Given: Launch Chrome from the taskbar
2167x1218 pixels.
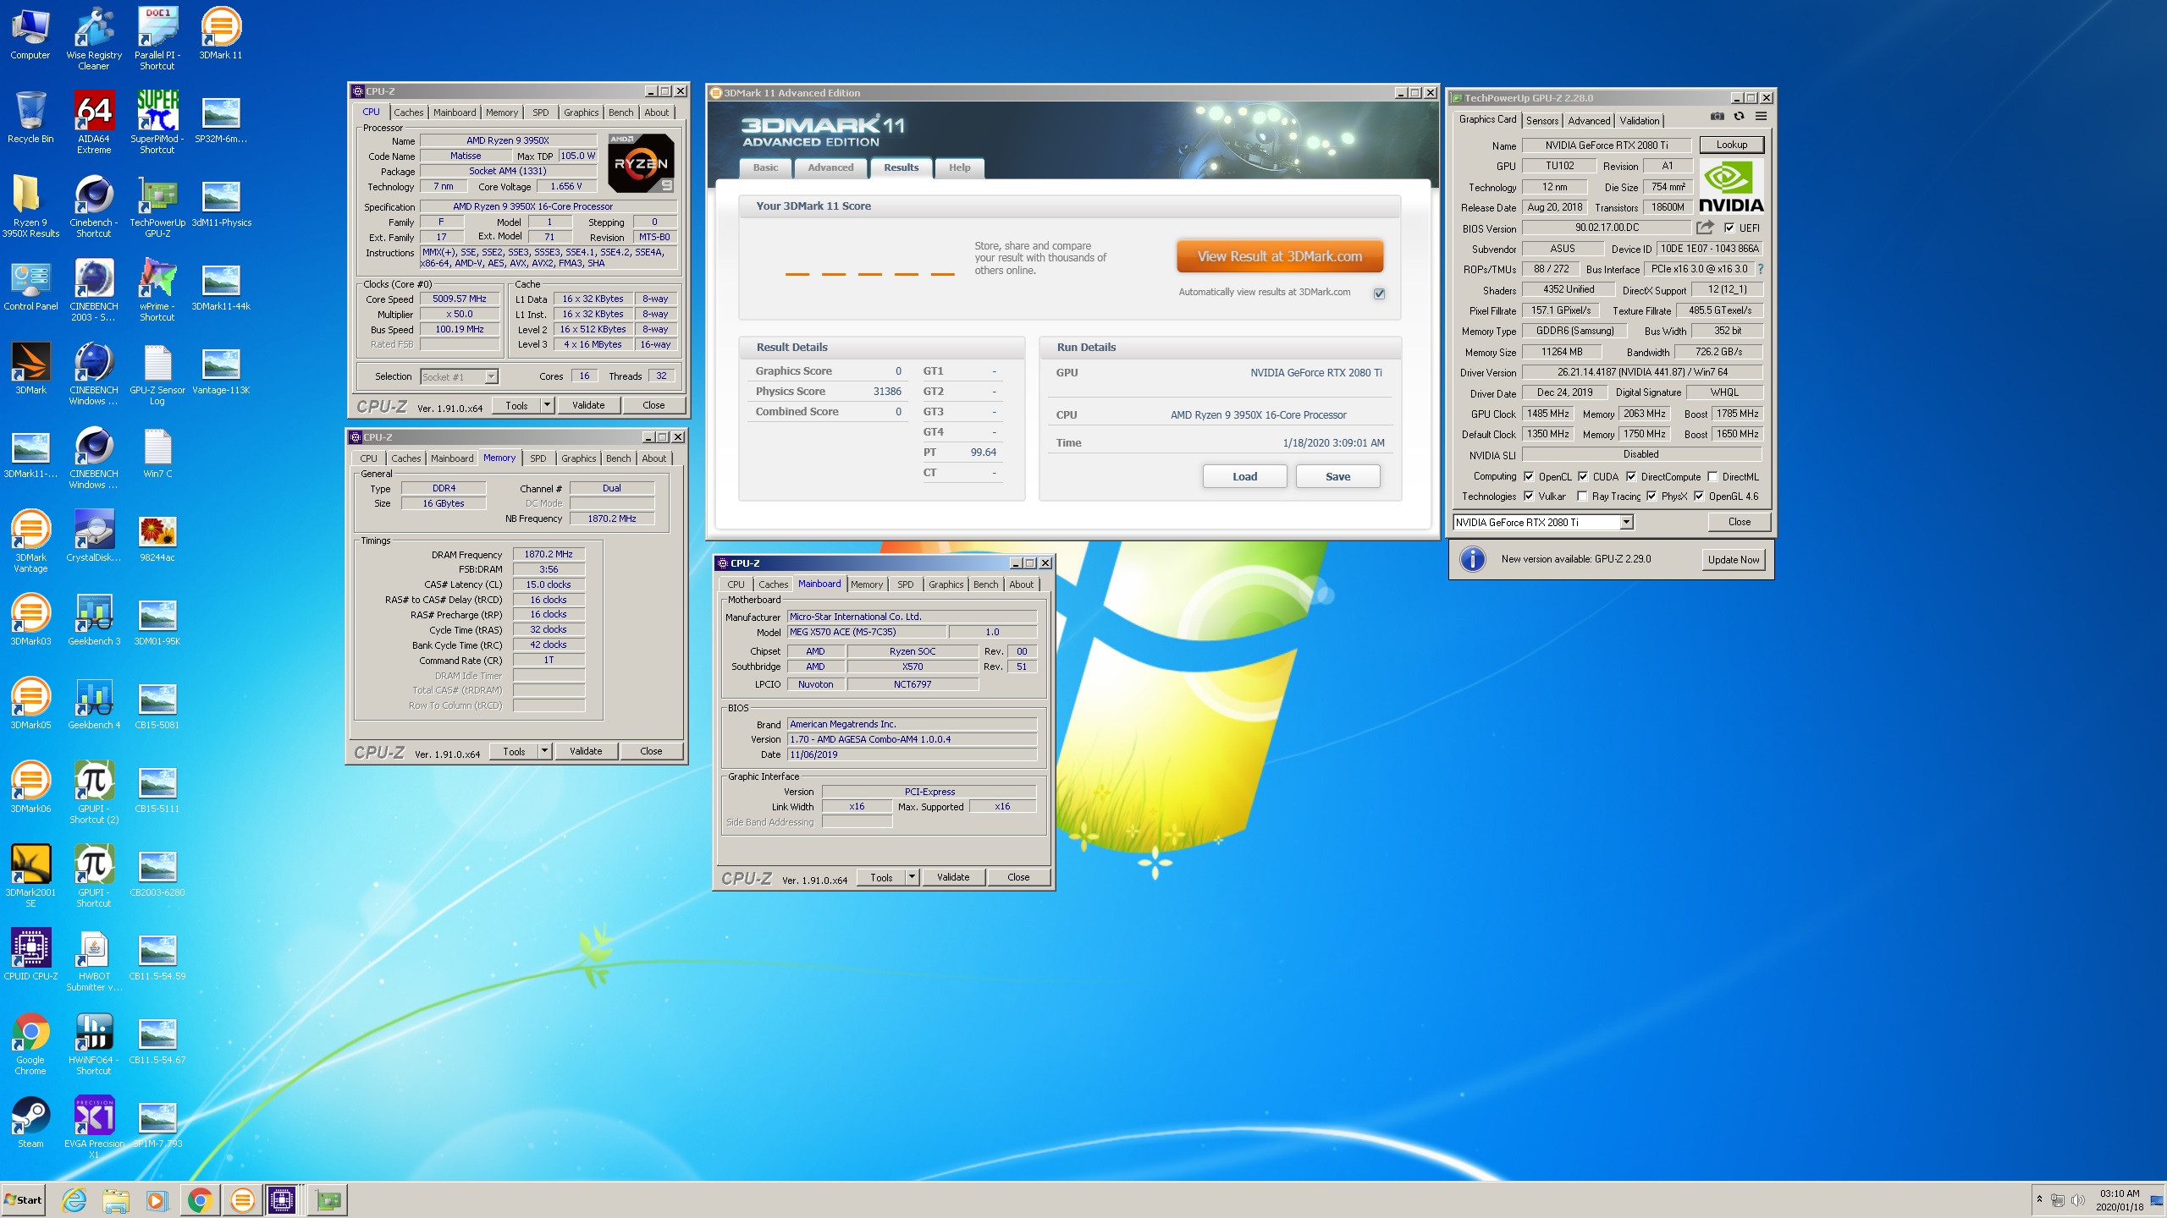Looking at the screenshot, I should (x=200, y=1199).
